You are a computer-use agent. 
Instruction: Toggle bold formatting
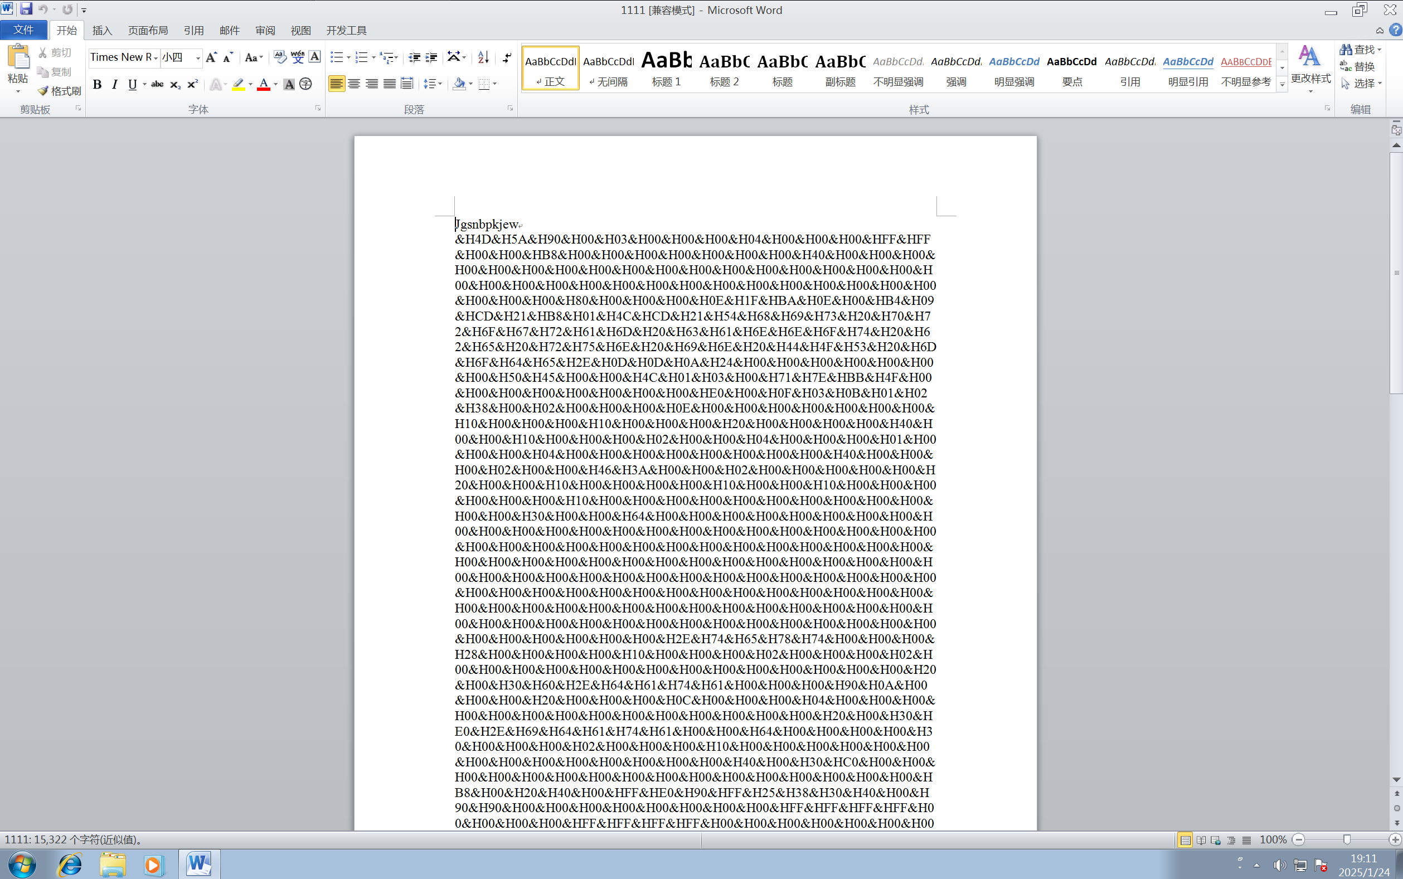(97, 84)
